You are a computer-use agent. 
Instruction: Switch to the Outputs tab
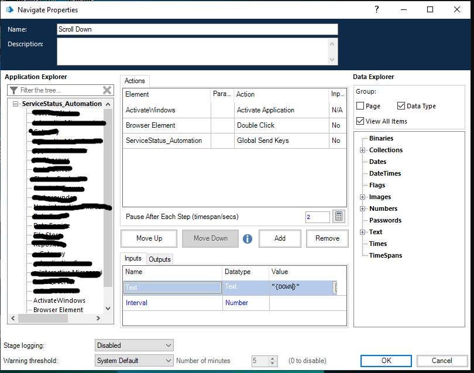click(x=160, y=259)
